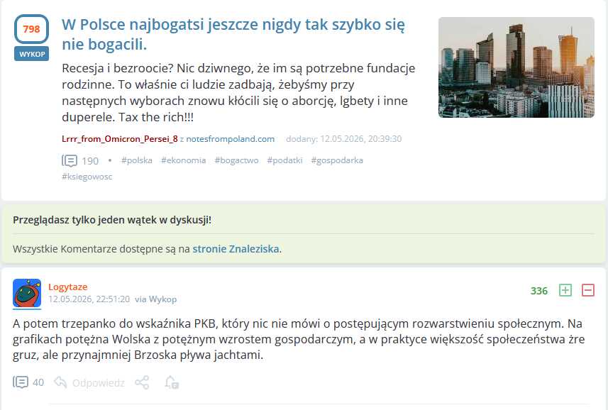
Task: Click the comments icon next to 190
Action: (70, 160)
